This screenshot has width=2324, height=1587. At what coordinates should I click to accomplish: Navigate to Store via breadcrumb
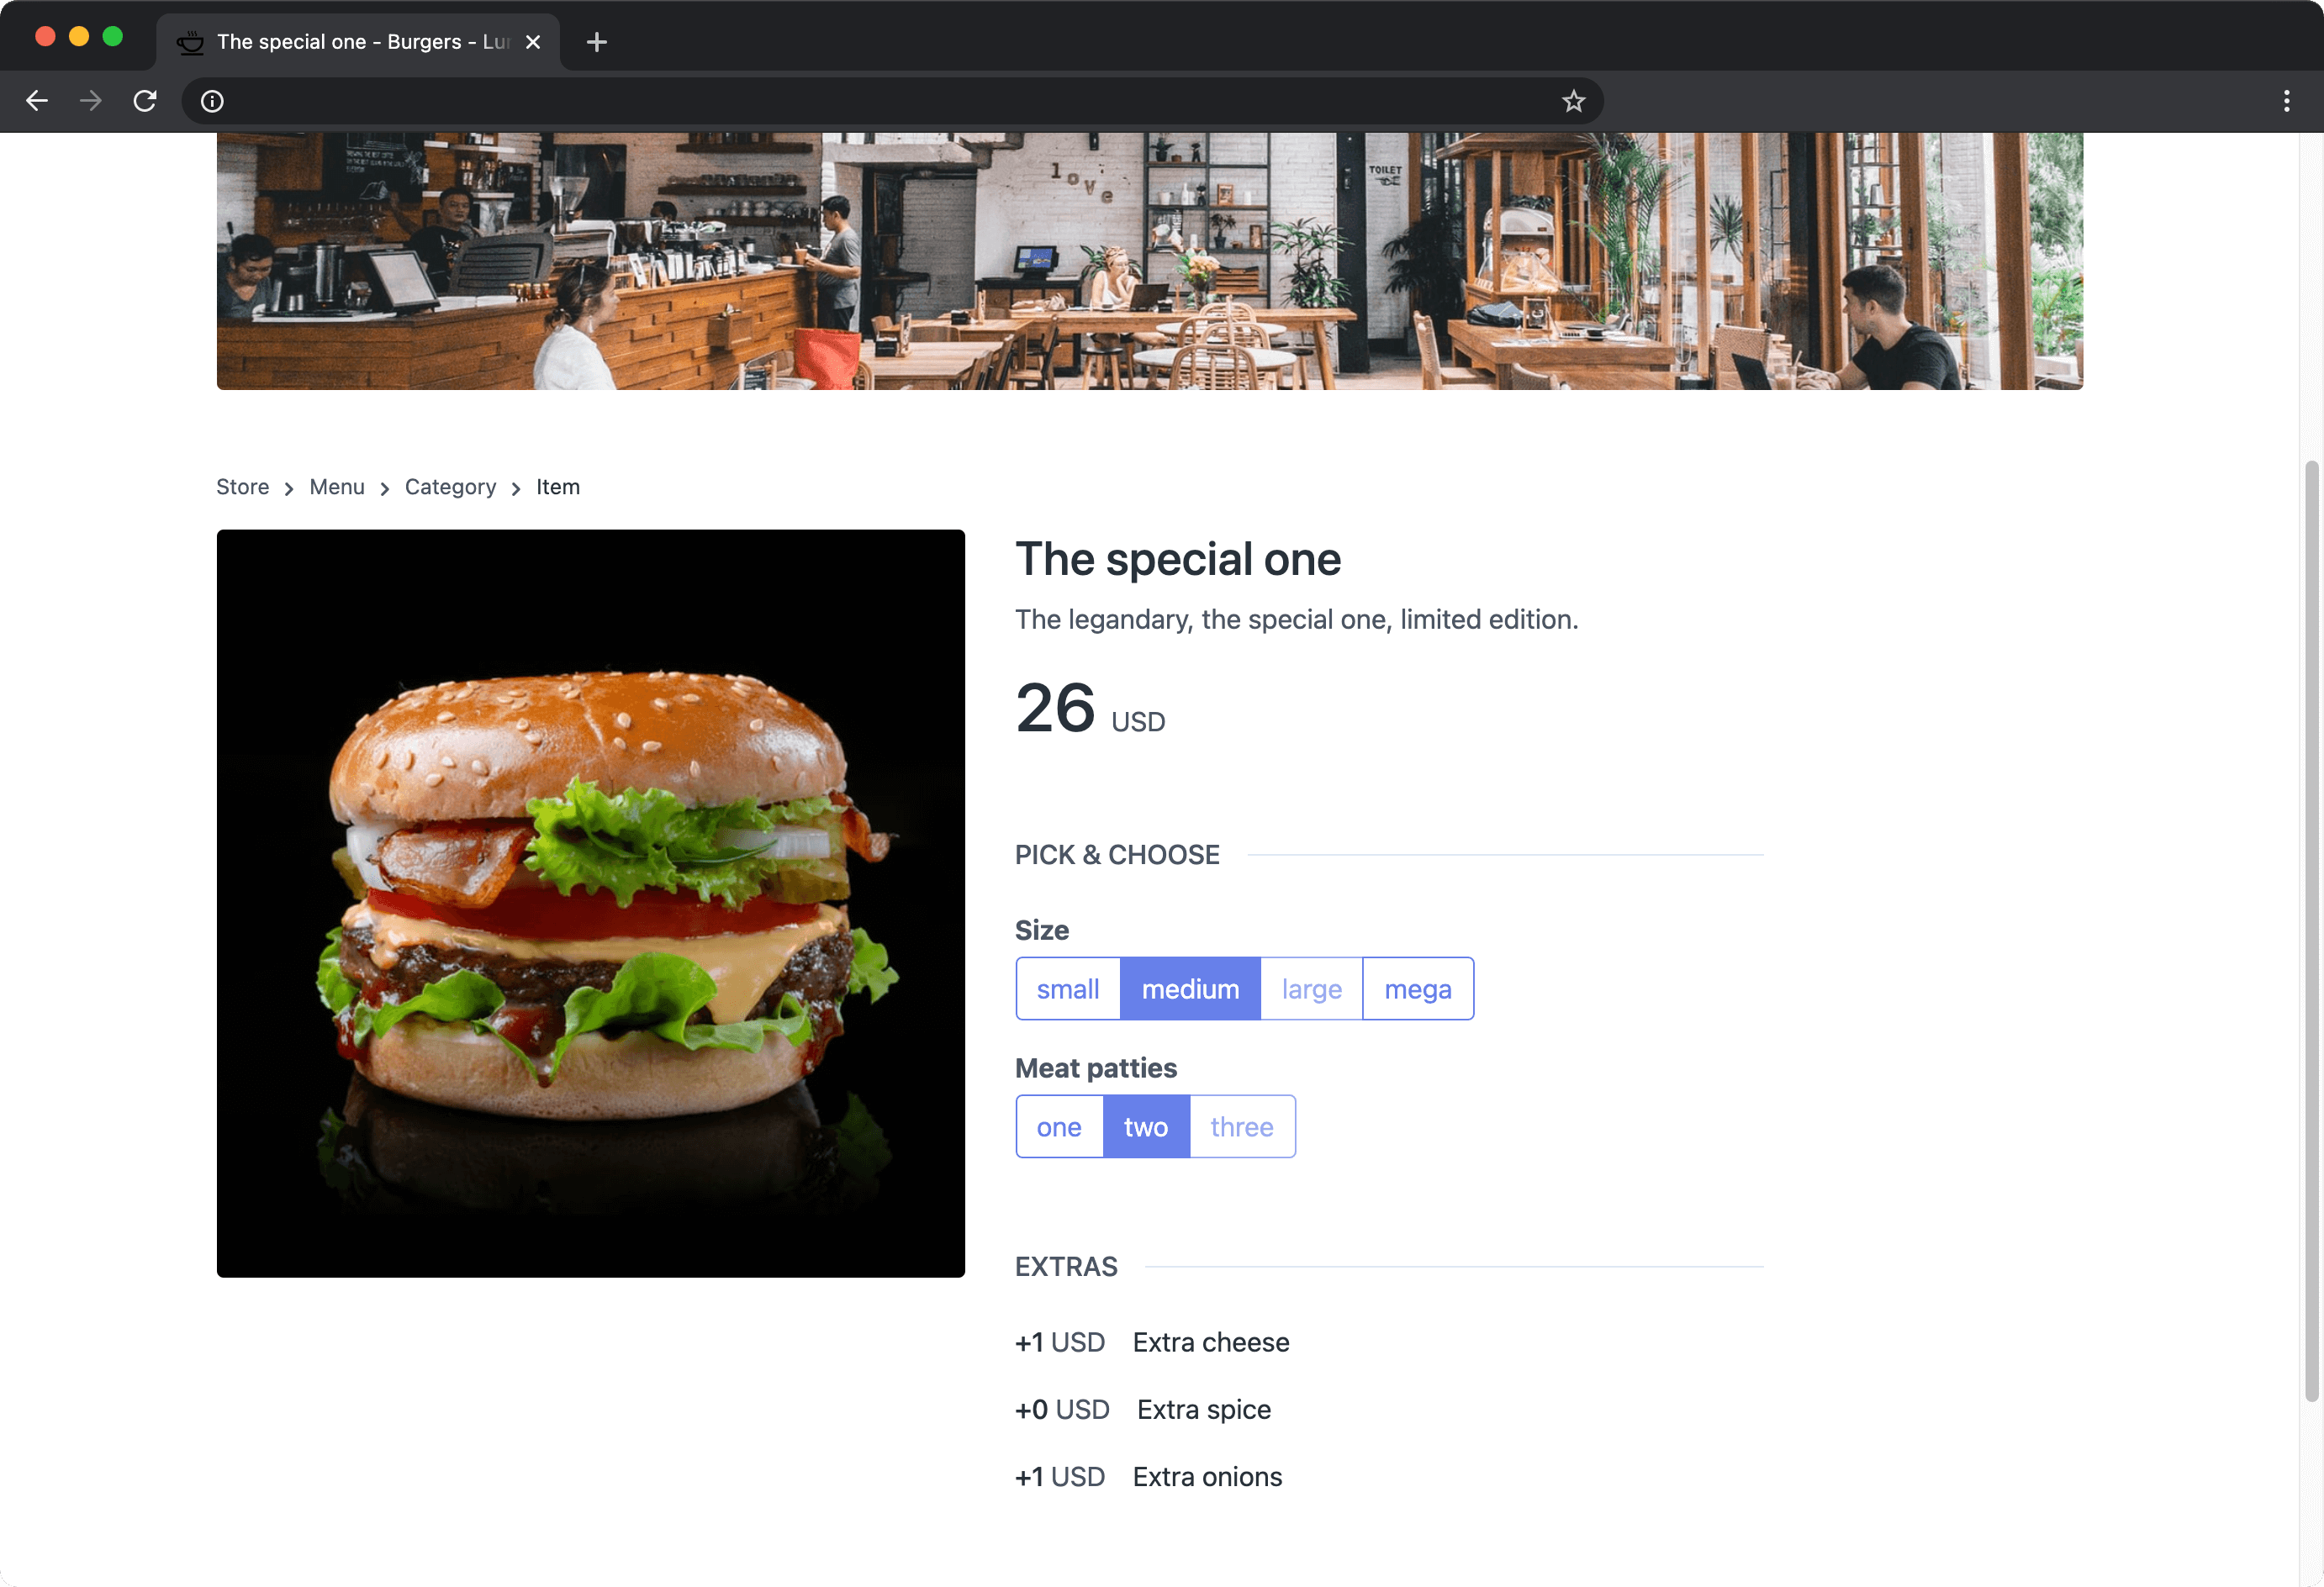click(242, 486)
